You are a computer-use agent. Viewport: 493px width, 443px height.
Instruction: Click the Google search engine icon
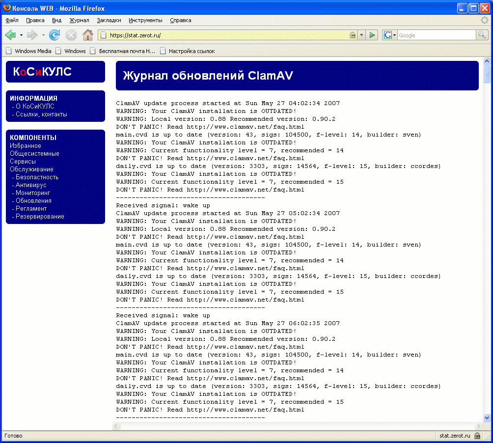[387, 35]
